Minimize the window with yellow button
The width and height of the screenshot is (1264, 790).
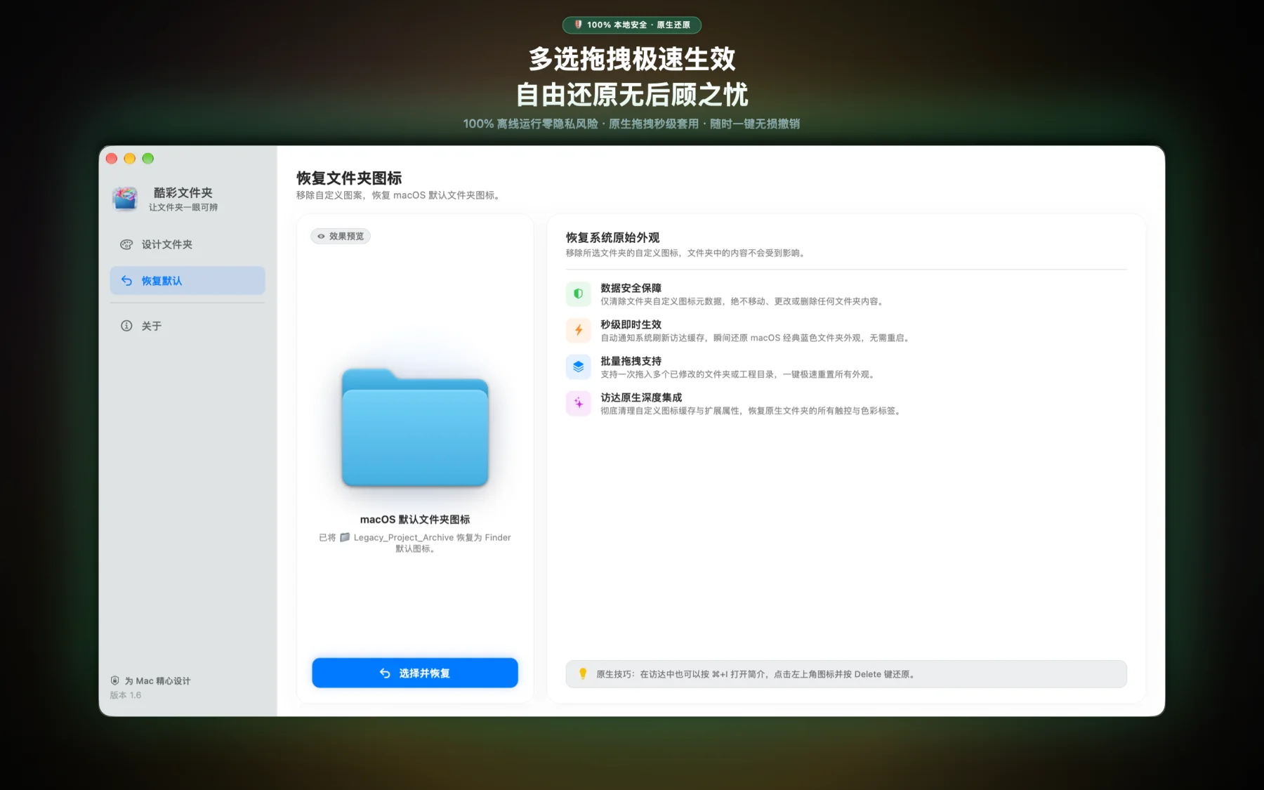(x=130, y=159)
